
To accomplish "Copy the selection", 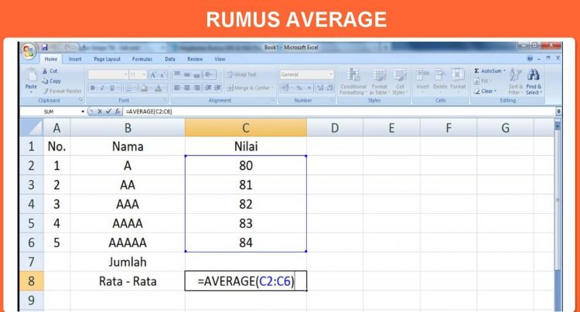I will pos(51,81).
